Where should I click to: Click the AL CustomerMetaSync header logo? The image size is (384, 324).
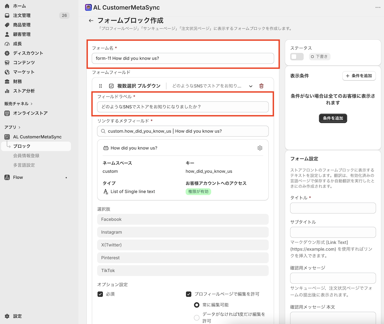point(88,7)
